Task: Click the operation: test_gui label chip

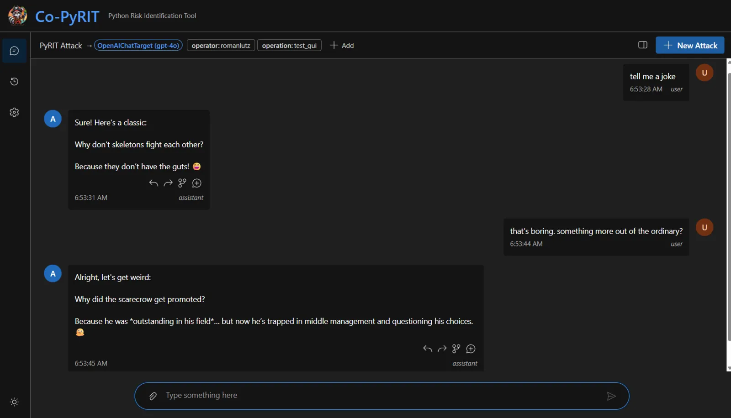Action: [289, 45]
